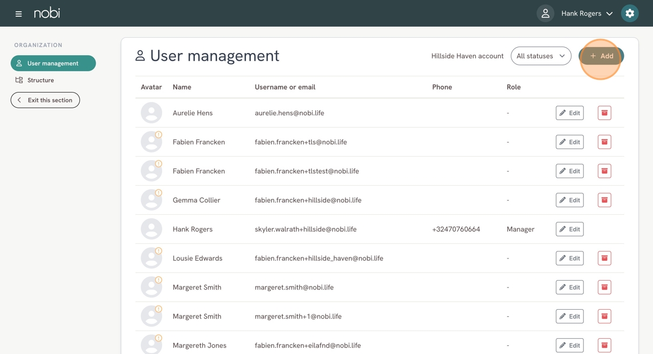Open Structure in the sidebar
Viewport: 653px width, 354px height.
[x=40, y=80]
